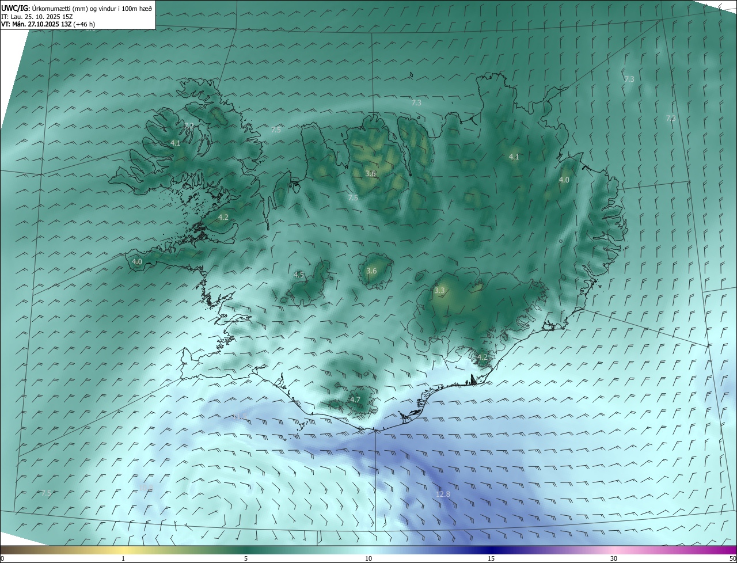737x563 pixels.
Task: Click the '30' tick label on the colorbar
Action: coord(614,559)
